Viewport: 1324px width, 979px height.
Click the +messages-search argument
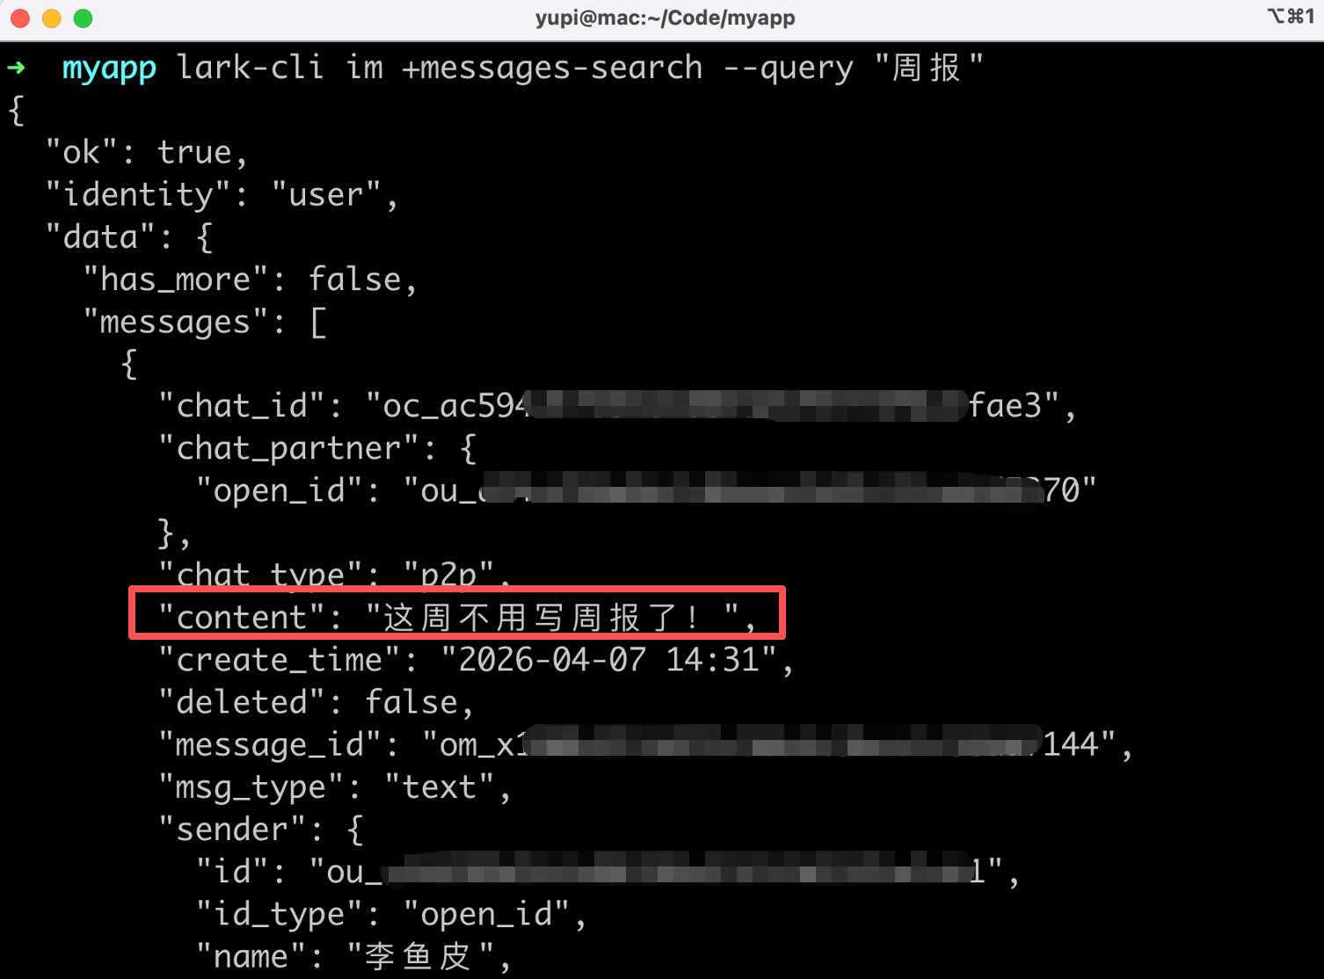(x=553, y=67)
